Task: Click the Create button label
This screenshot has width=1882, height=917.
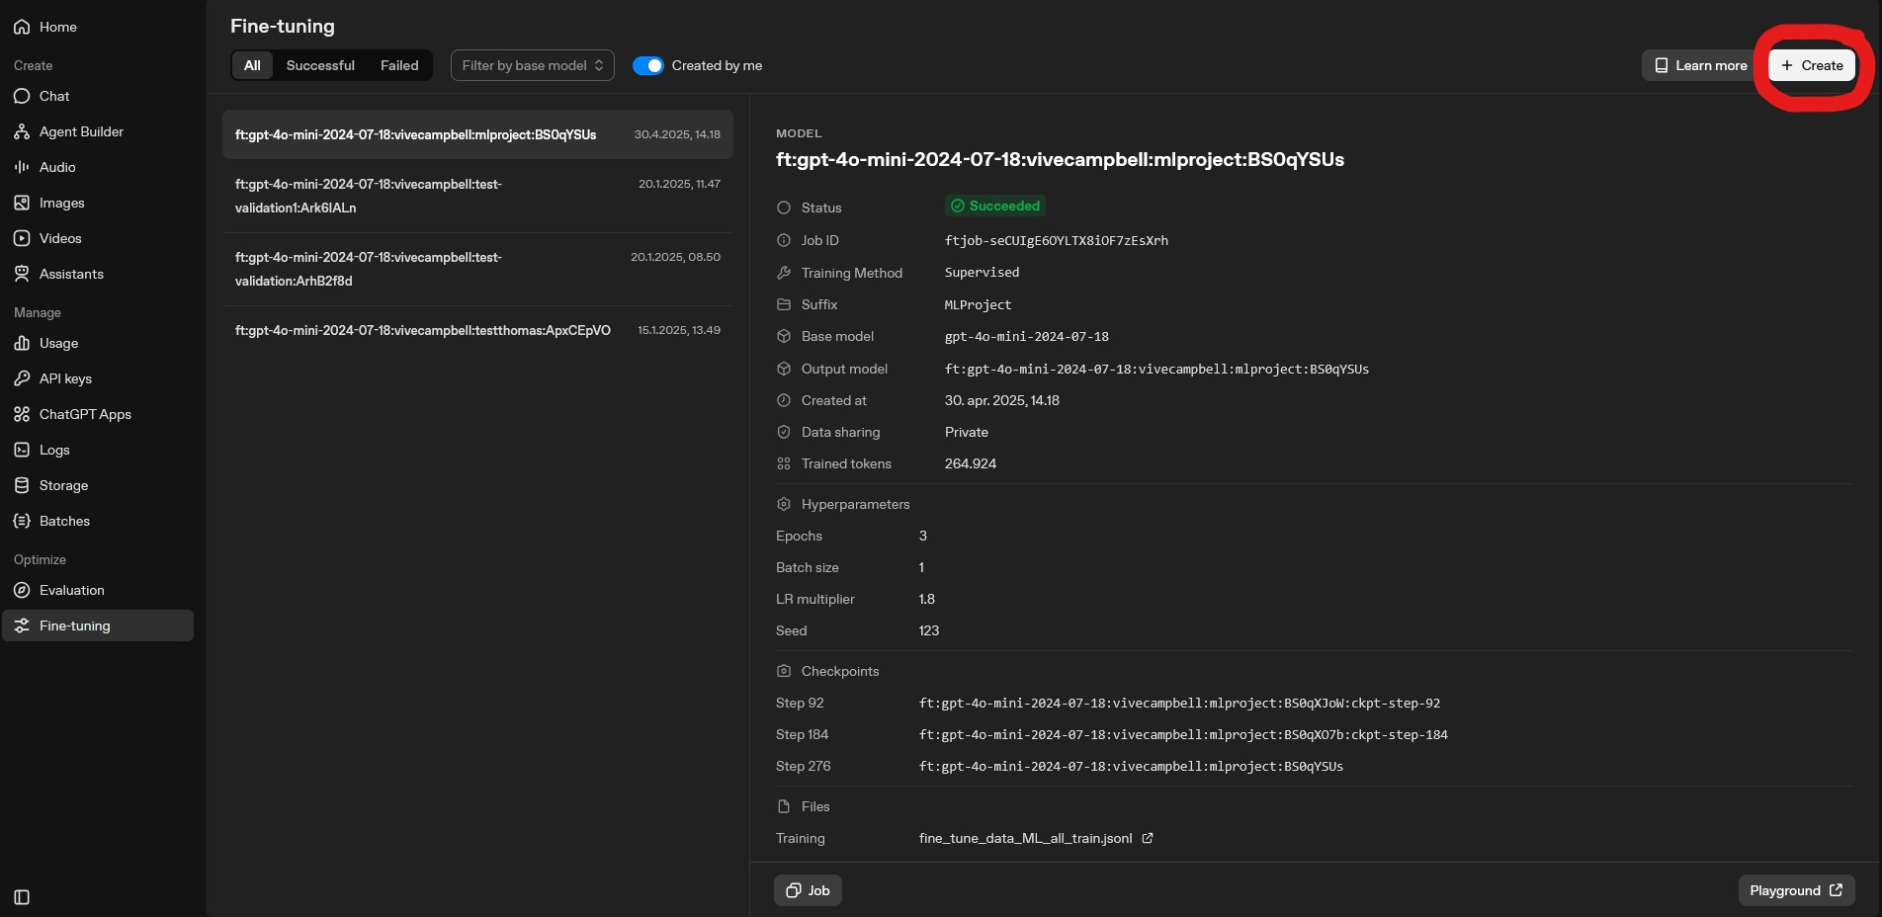Action: tap(1822, 65)
